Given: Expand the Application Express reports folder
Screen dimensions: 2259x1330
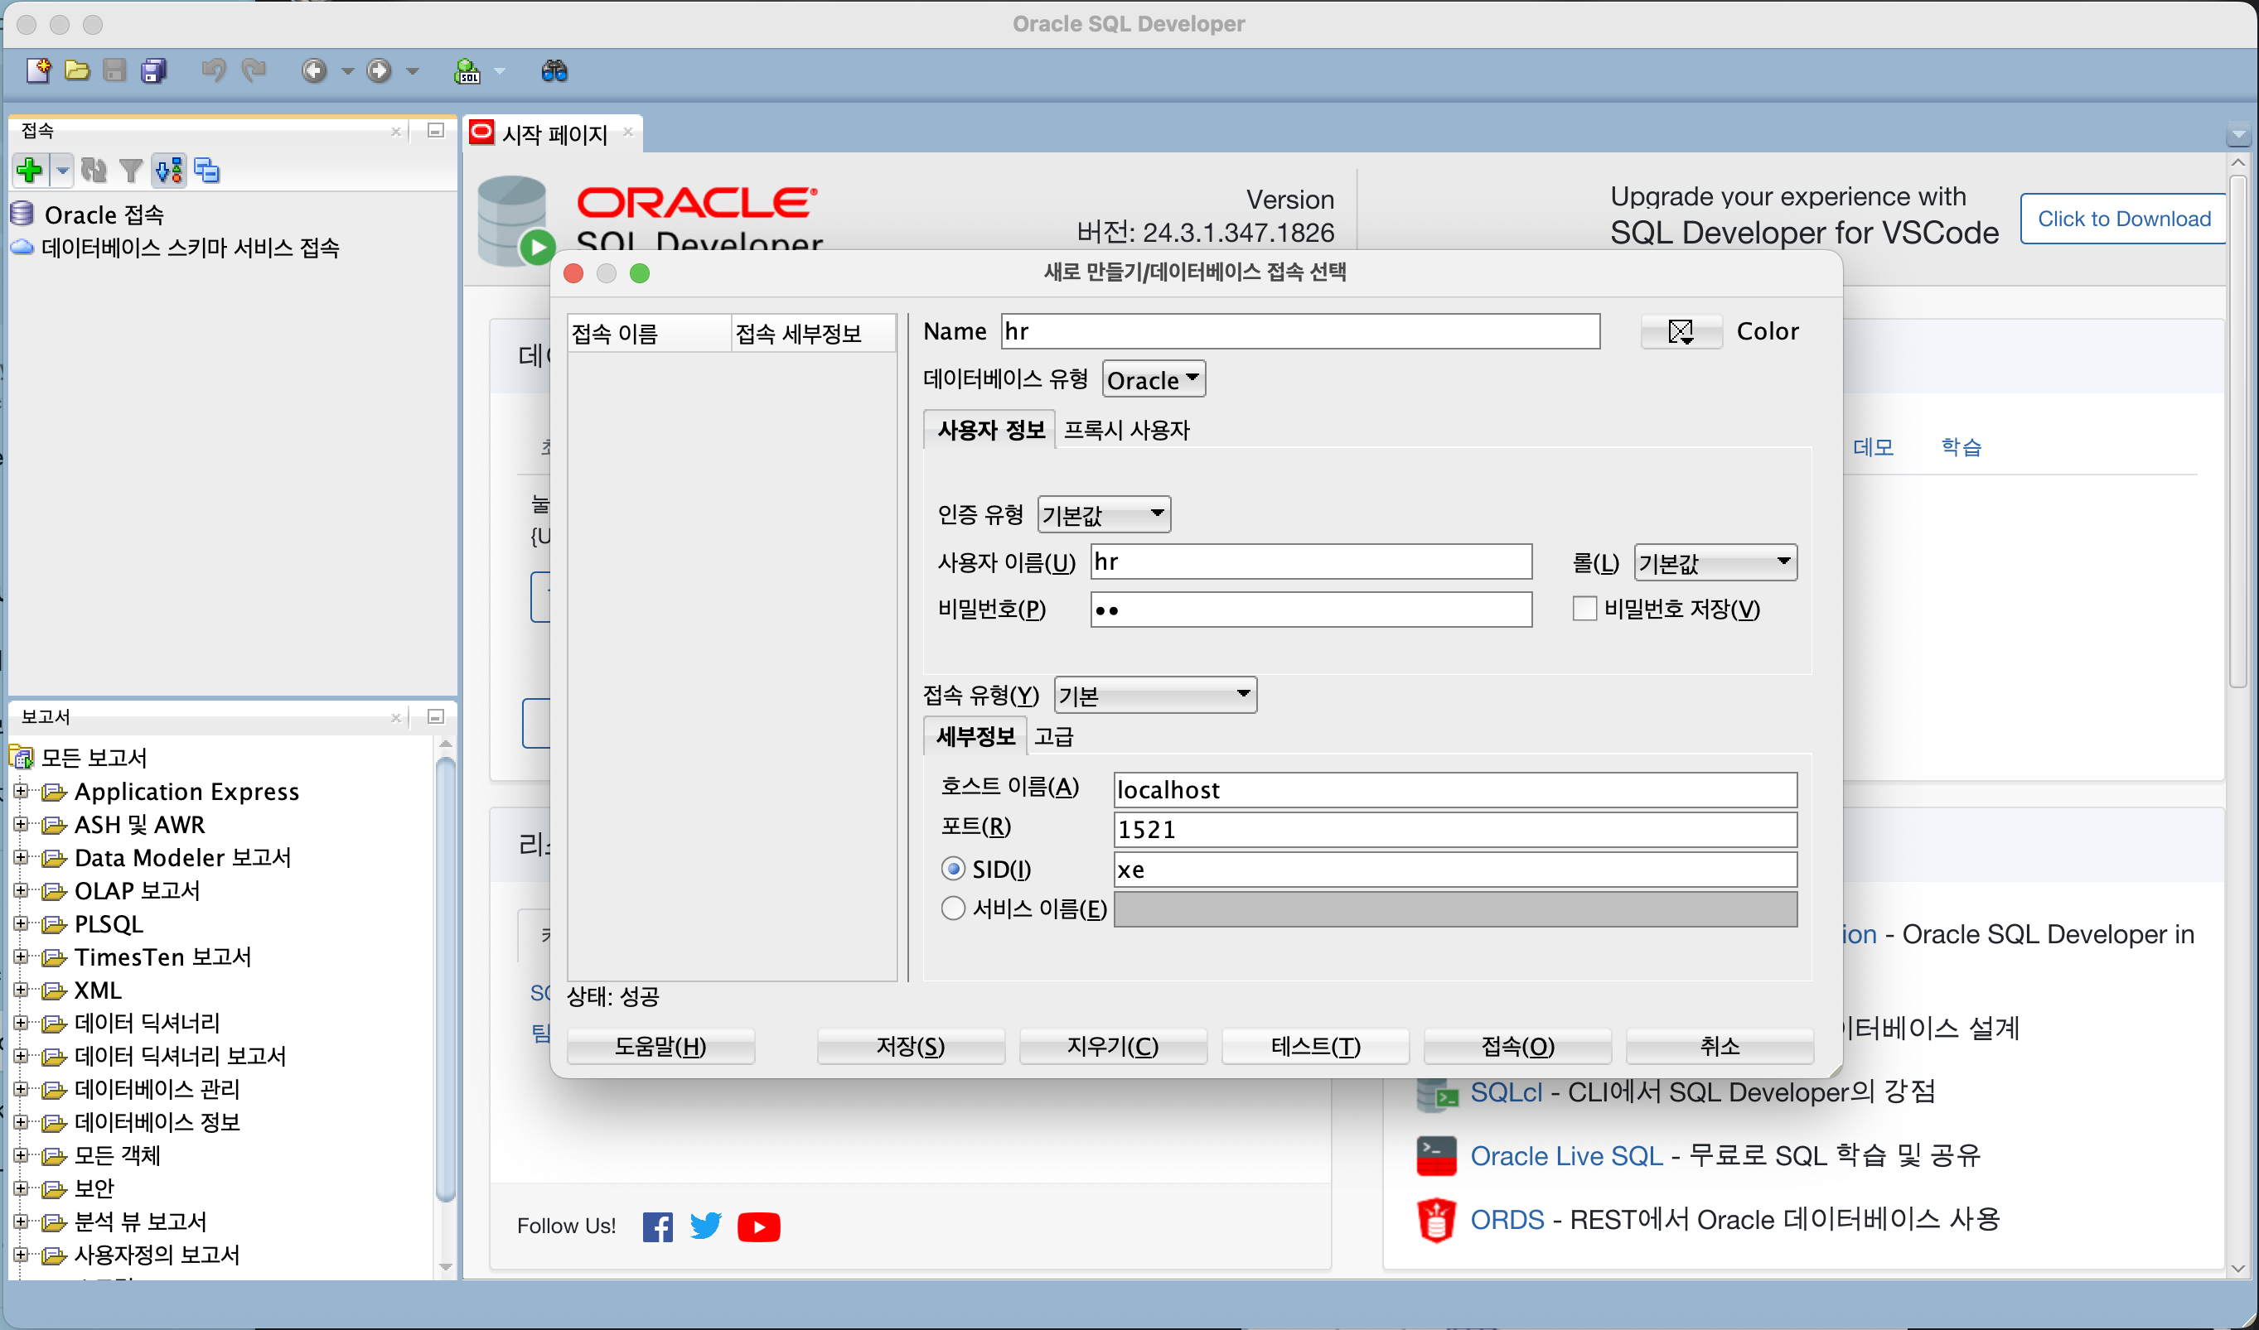Looking at the screenshot, I should point(21,792).
